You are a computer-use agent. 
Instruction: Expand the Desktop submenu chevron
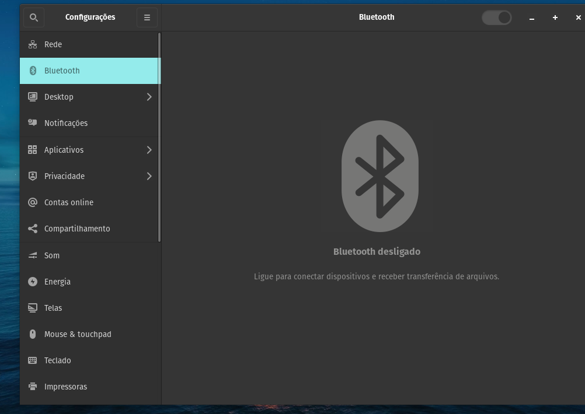point(149,97)
